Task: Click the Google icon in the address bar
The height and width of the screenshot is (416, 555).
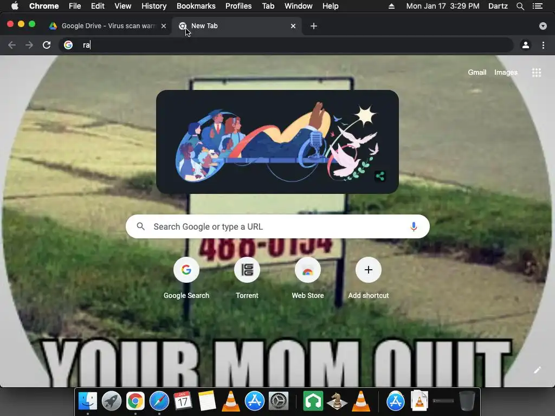Action: point(68,45)
